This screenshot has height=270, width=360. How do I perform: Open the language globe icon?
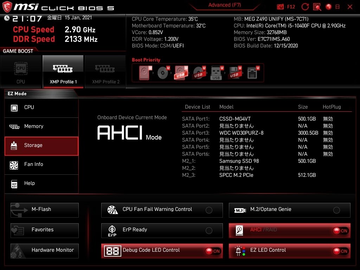coord(329,7)
